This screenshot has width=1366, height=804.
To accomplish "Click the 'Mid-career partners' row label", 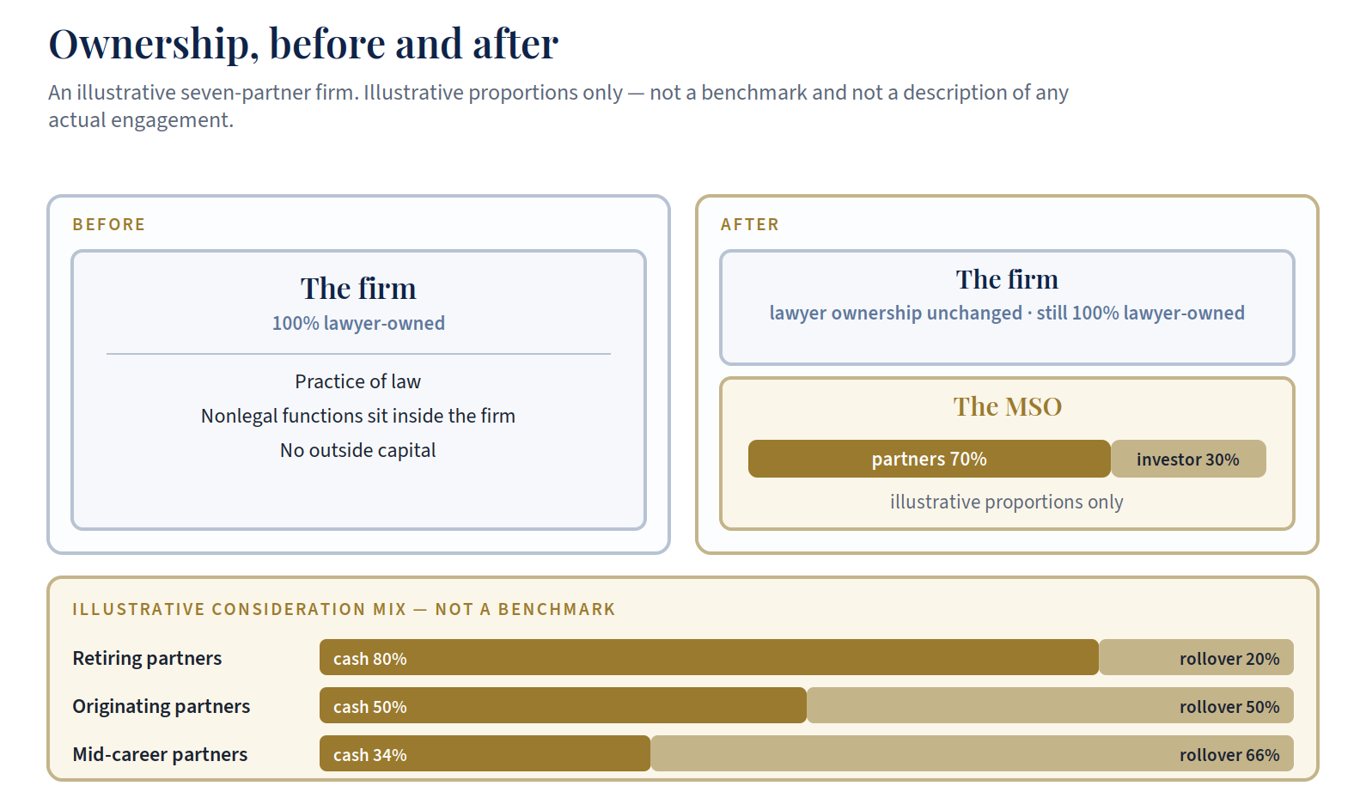I will (x=160, y=754).
